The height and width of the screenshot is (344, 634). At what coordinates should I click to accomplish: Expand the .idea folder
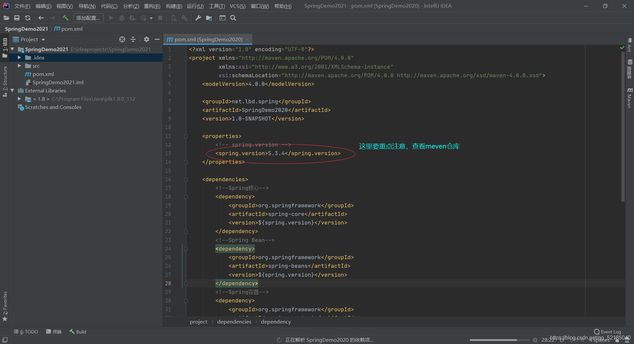click(19, 57)
